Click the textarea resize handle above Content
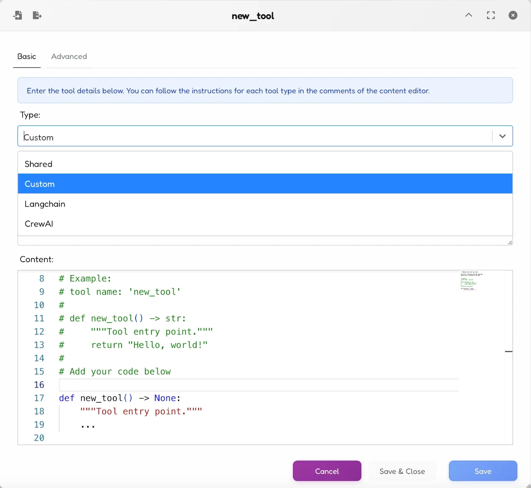531x488 pixels. coord(510,242)
